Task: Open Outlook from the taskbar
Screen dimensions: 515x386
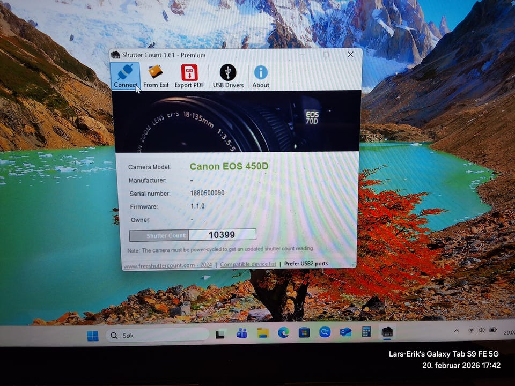Action: click(x=345, y=332)
